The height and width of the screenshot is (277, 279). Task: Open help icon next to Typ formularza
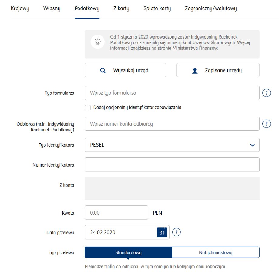point(266,93)
